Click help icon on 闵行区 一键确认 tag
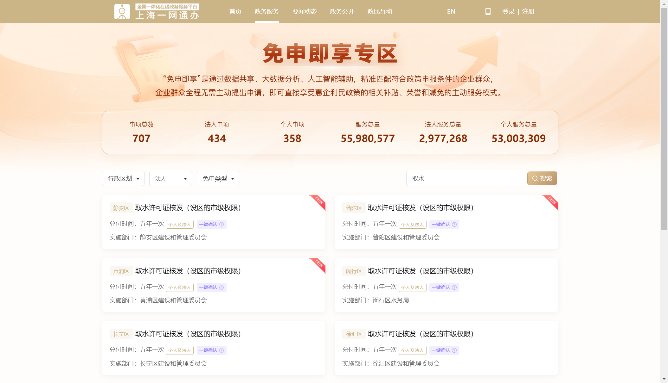 454,287
